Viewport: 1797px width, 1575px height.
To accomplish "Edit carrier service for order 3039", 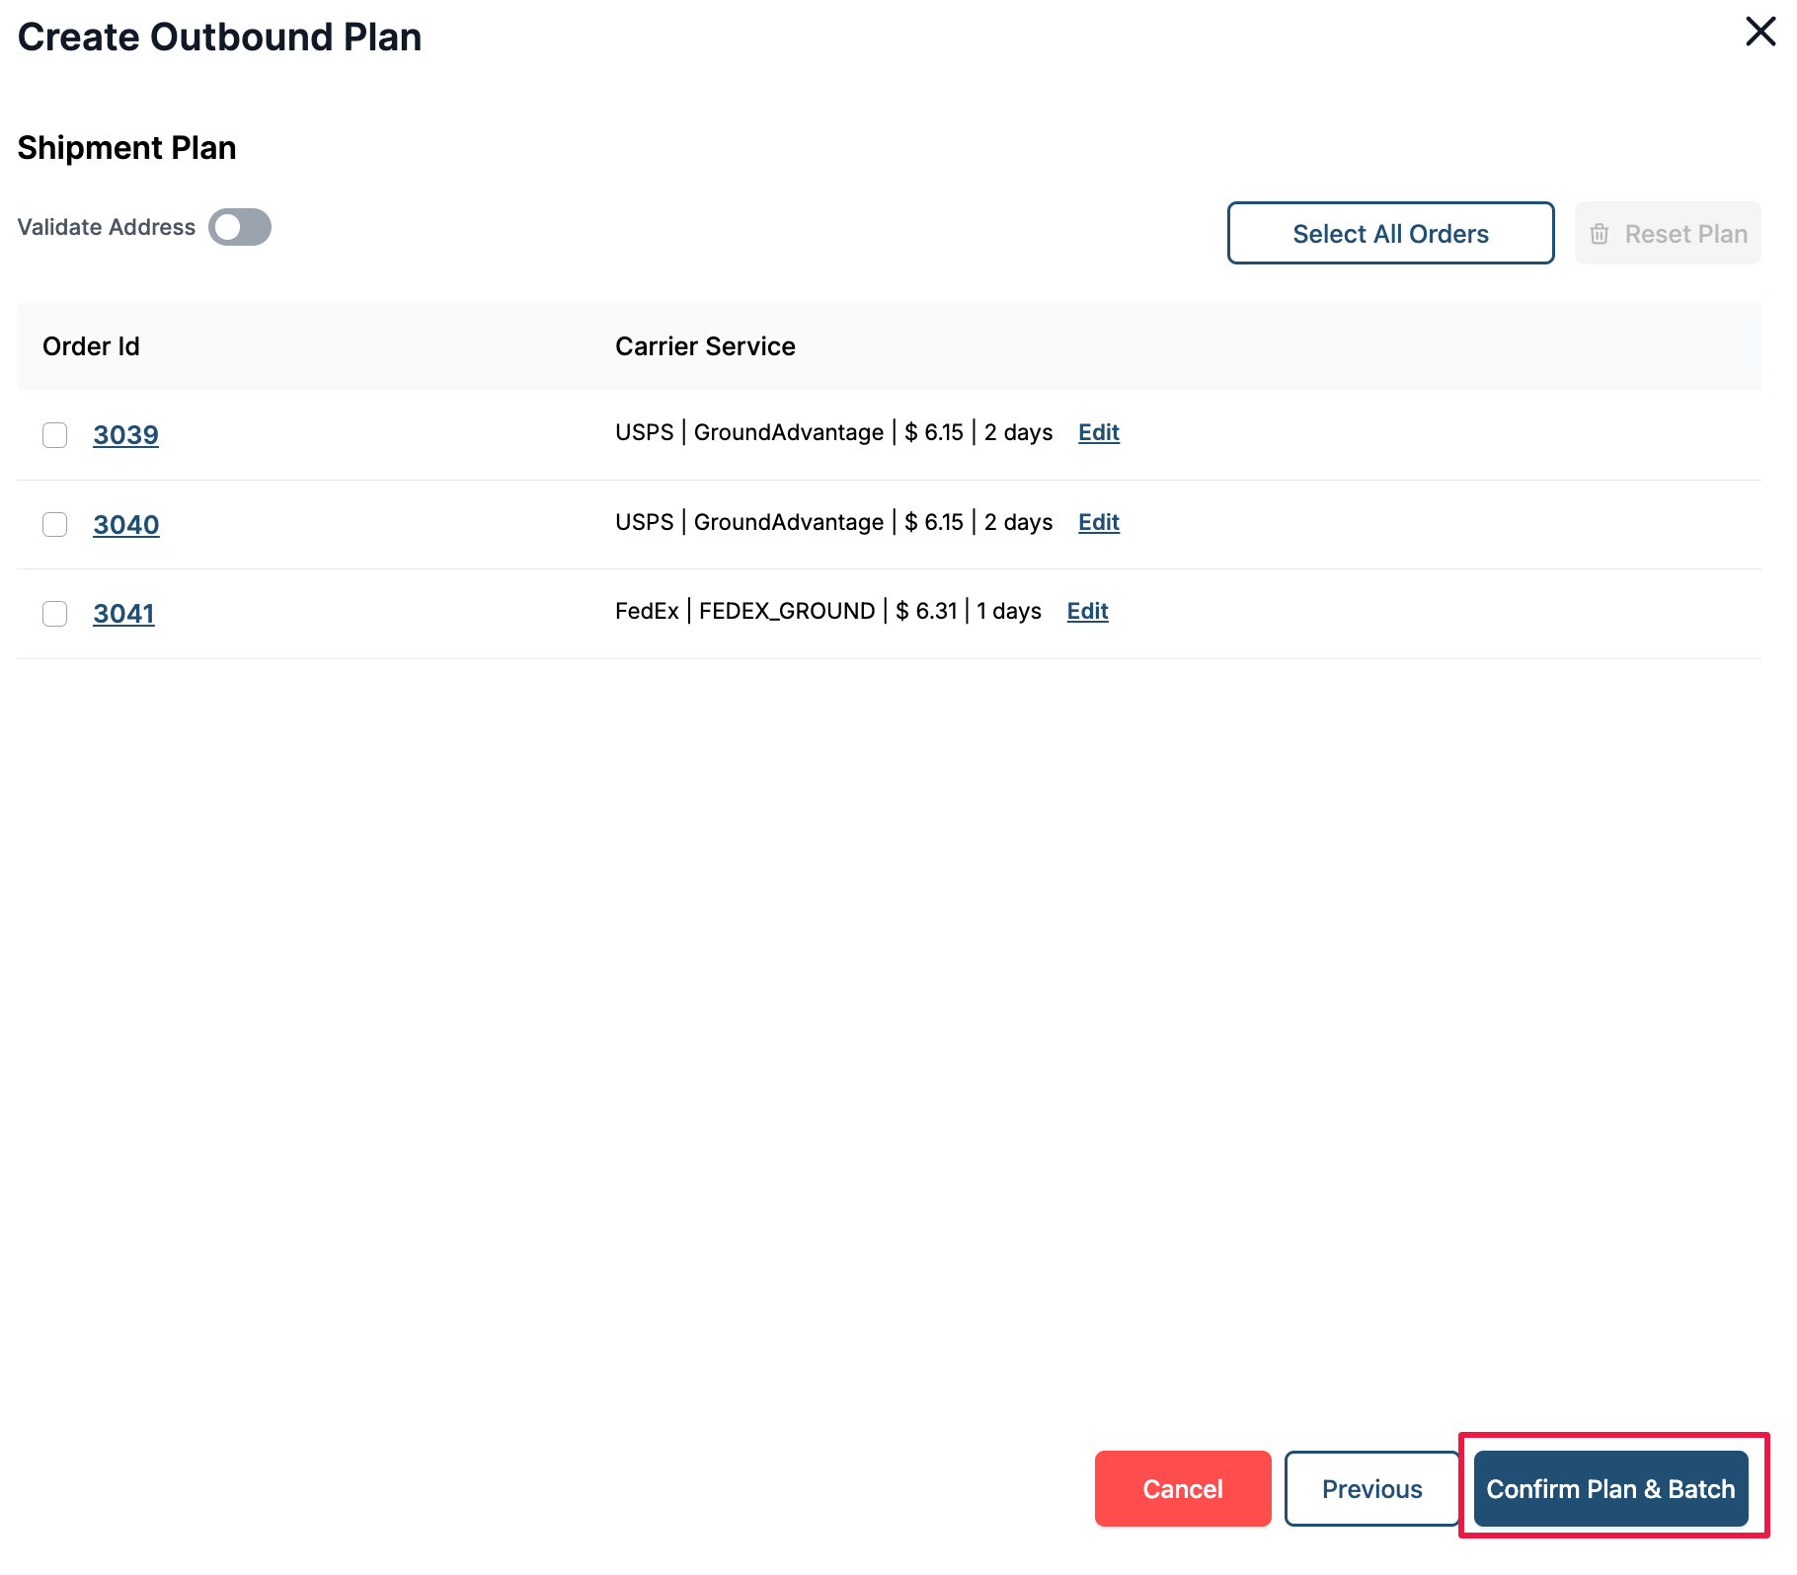I will (1098, 432).
